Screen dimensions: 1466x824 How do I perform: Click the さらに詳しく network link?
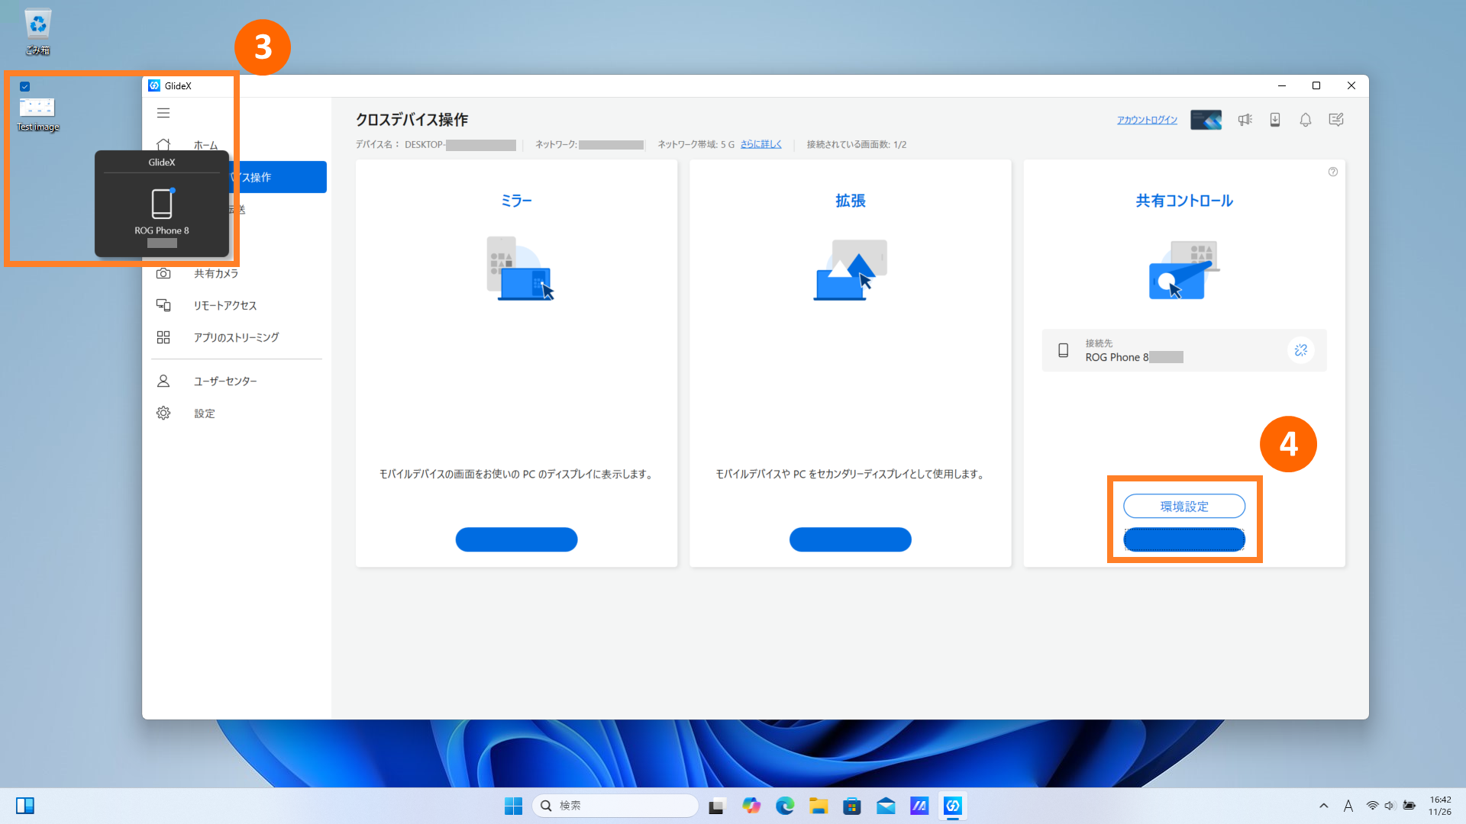coord(760,144)
